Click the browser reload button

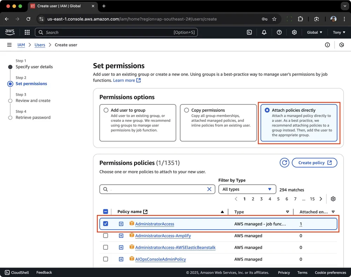click(28, 19)
